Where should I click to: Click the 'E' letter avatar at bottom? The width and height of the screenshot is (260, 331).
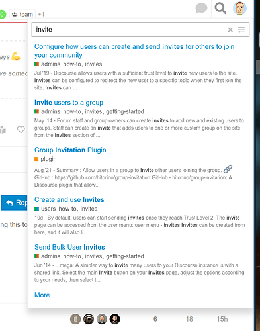pyautogui.click(x=75, y=319)
